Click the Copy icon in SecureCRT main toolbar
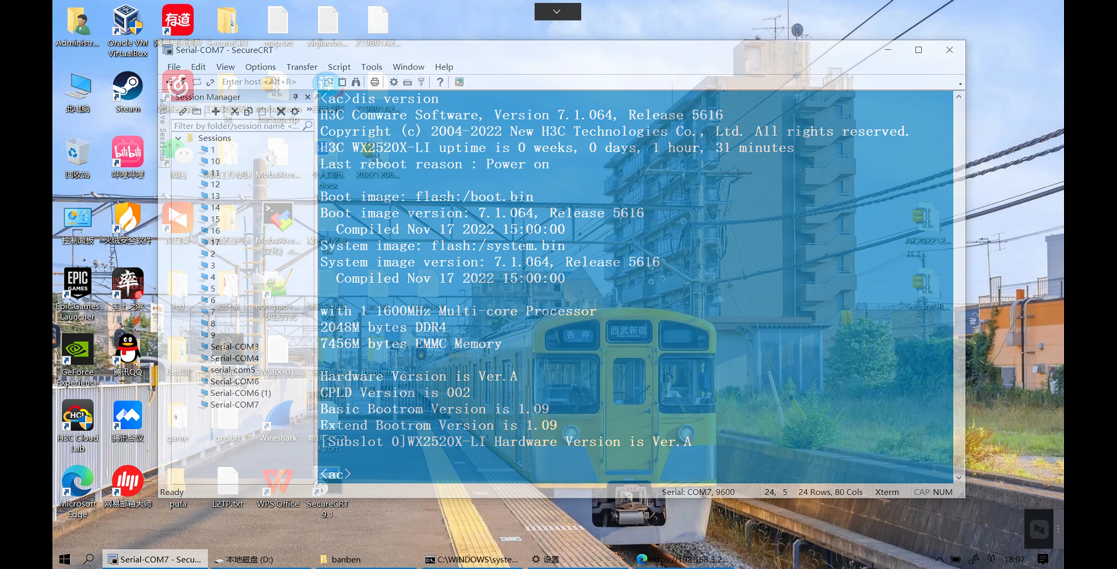Image resolution: width=1117 pixels, height=569 pixels. 329,82
